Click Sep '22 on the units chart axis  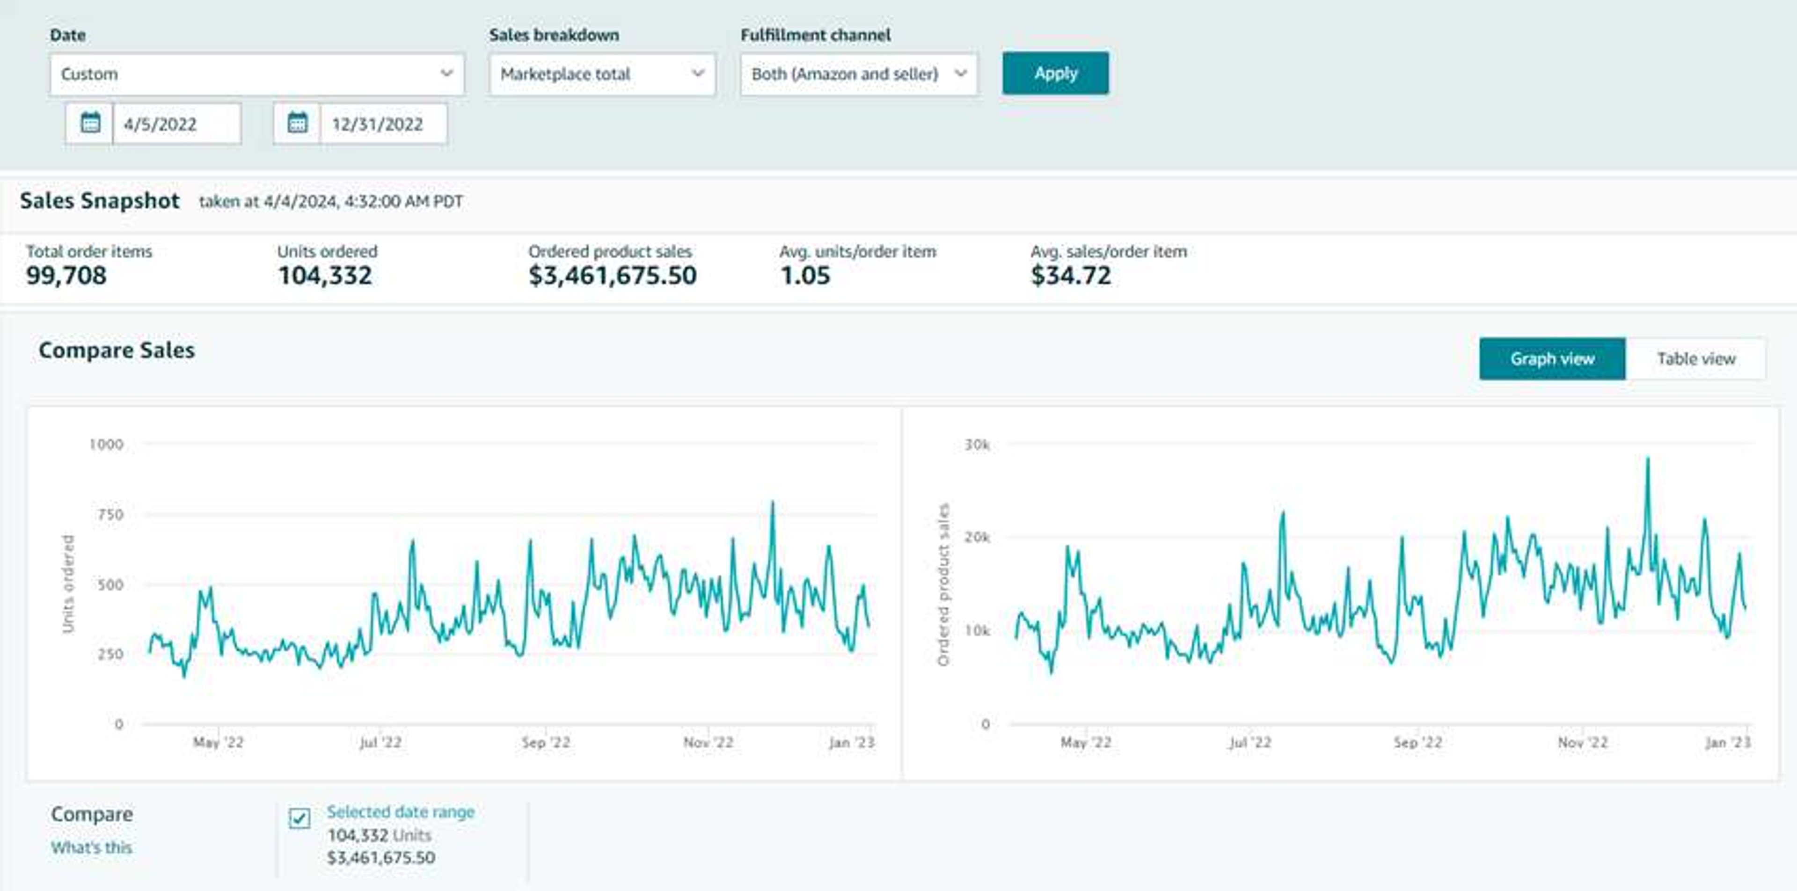click(546, 742)
